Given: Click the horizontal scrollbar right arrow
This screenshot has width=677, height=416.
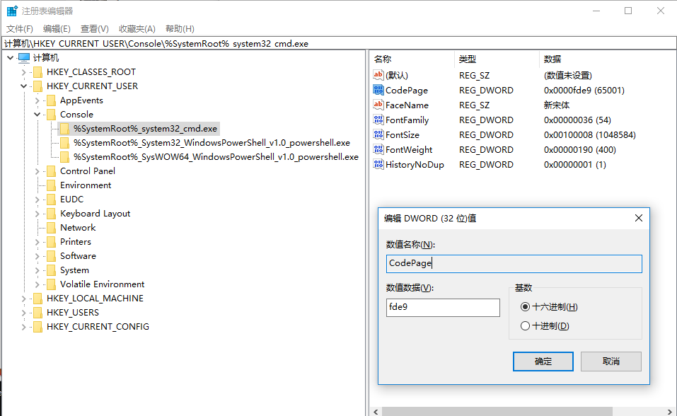Looking at the screenshot, I should tap(671, 411).
